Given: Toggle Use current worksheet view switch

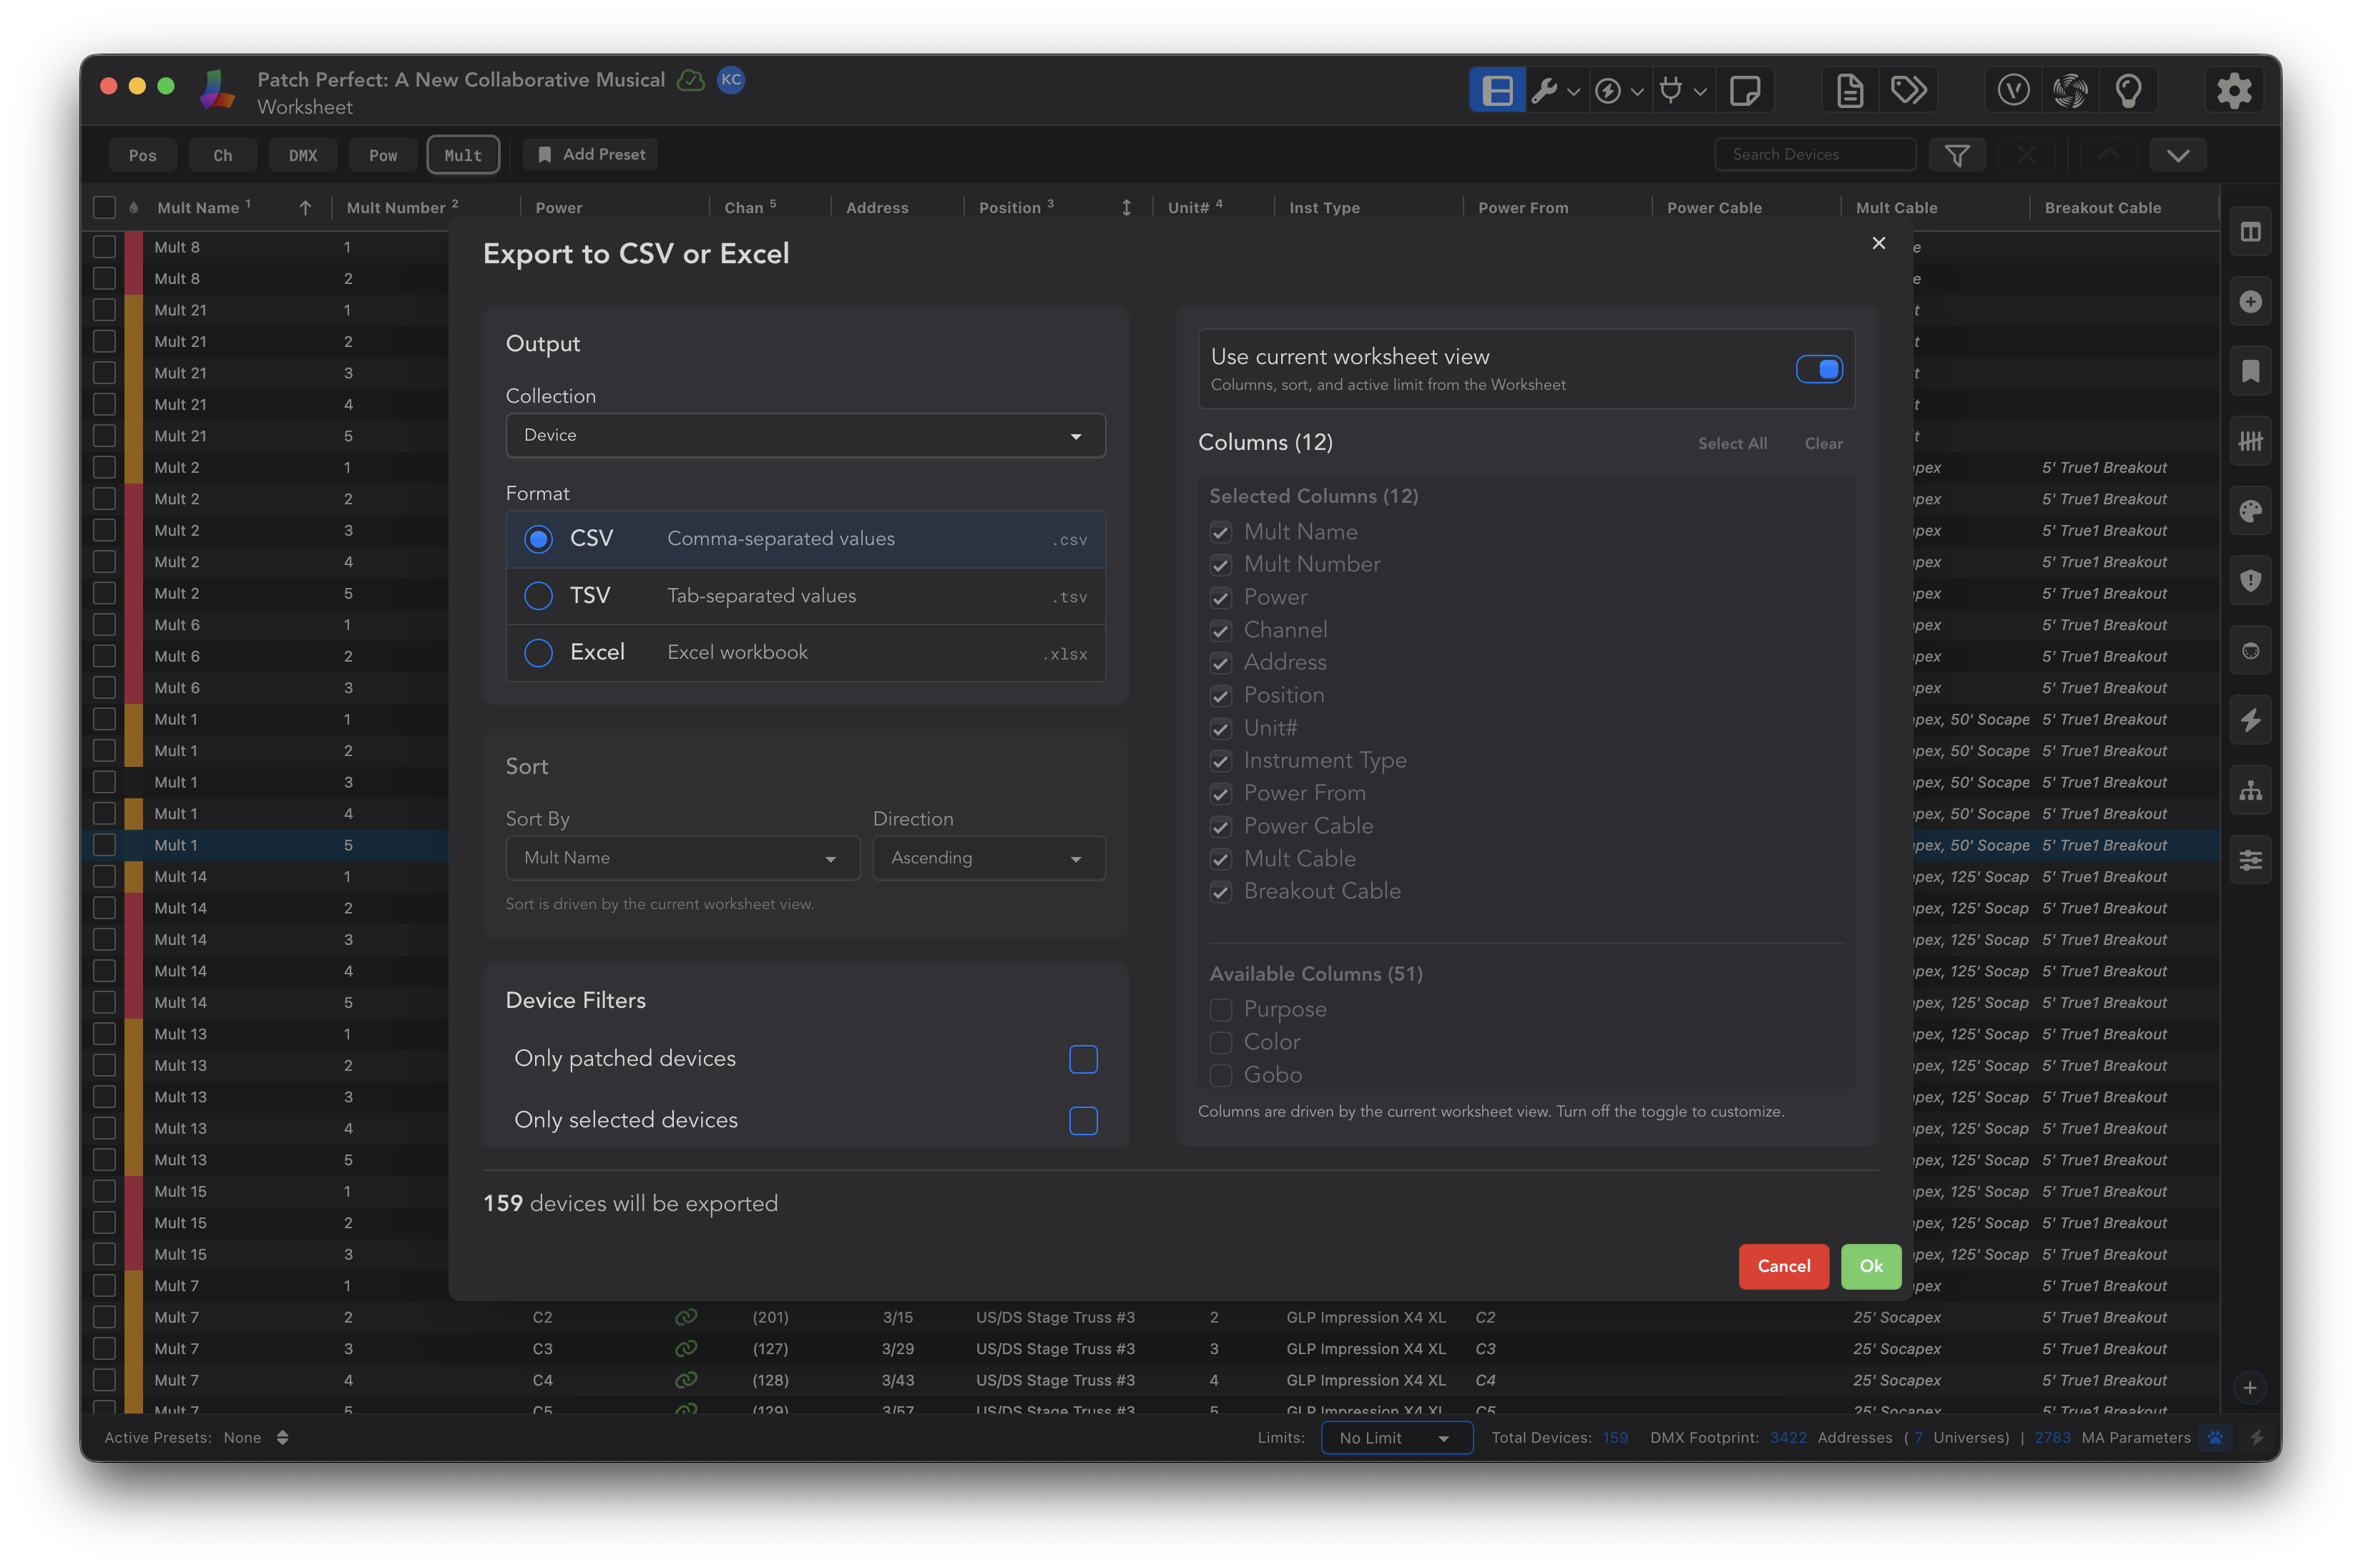Looking at the screenshot, I should click(1818, 369).
